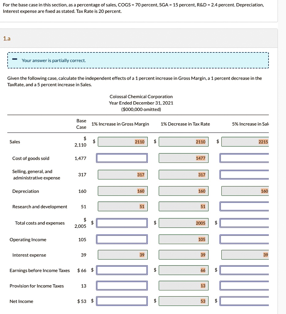Select the 317 Selling, general field under Gross Margin
The image size is (286, 314).
[122, 174]
